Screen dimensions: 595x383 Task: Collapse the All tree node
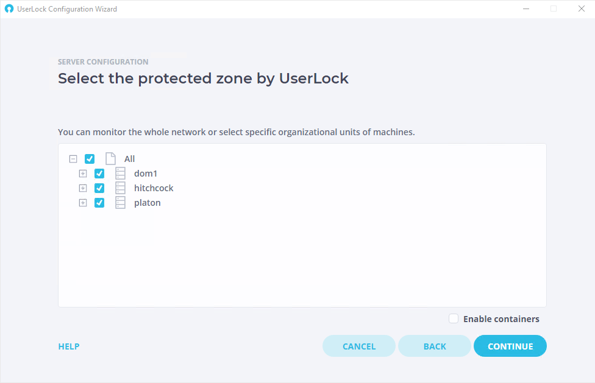73,159
